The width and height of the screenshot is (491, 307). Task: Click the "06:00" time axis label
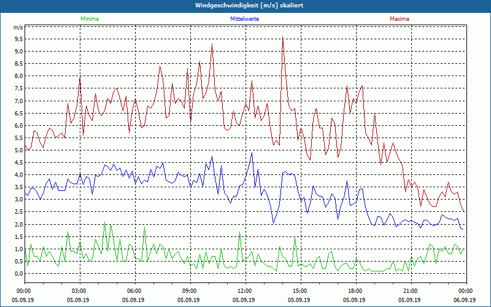(134, 291)
